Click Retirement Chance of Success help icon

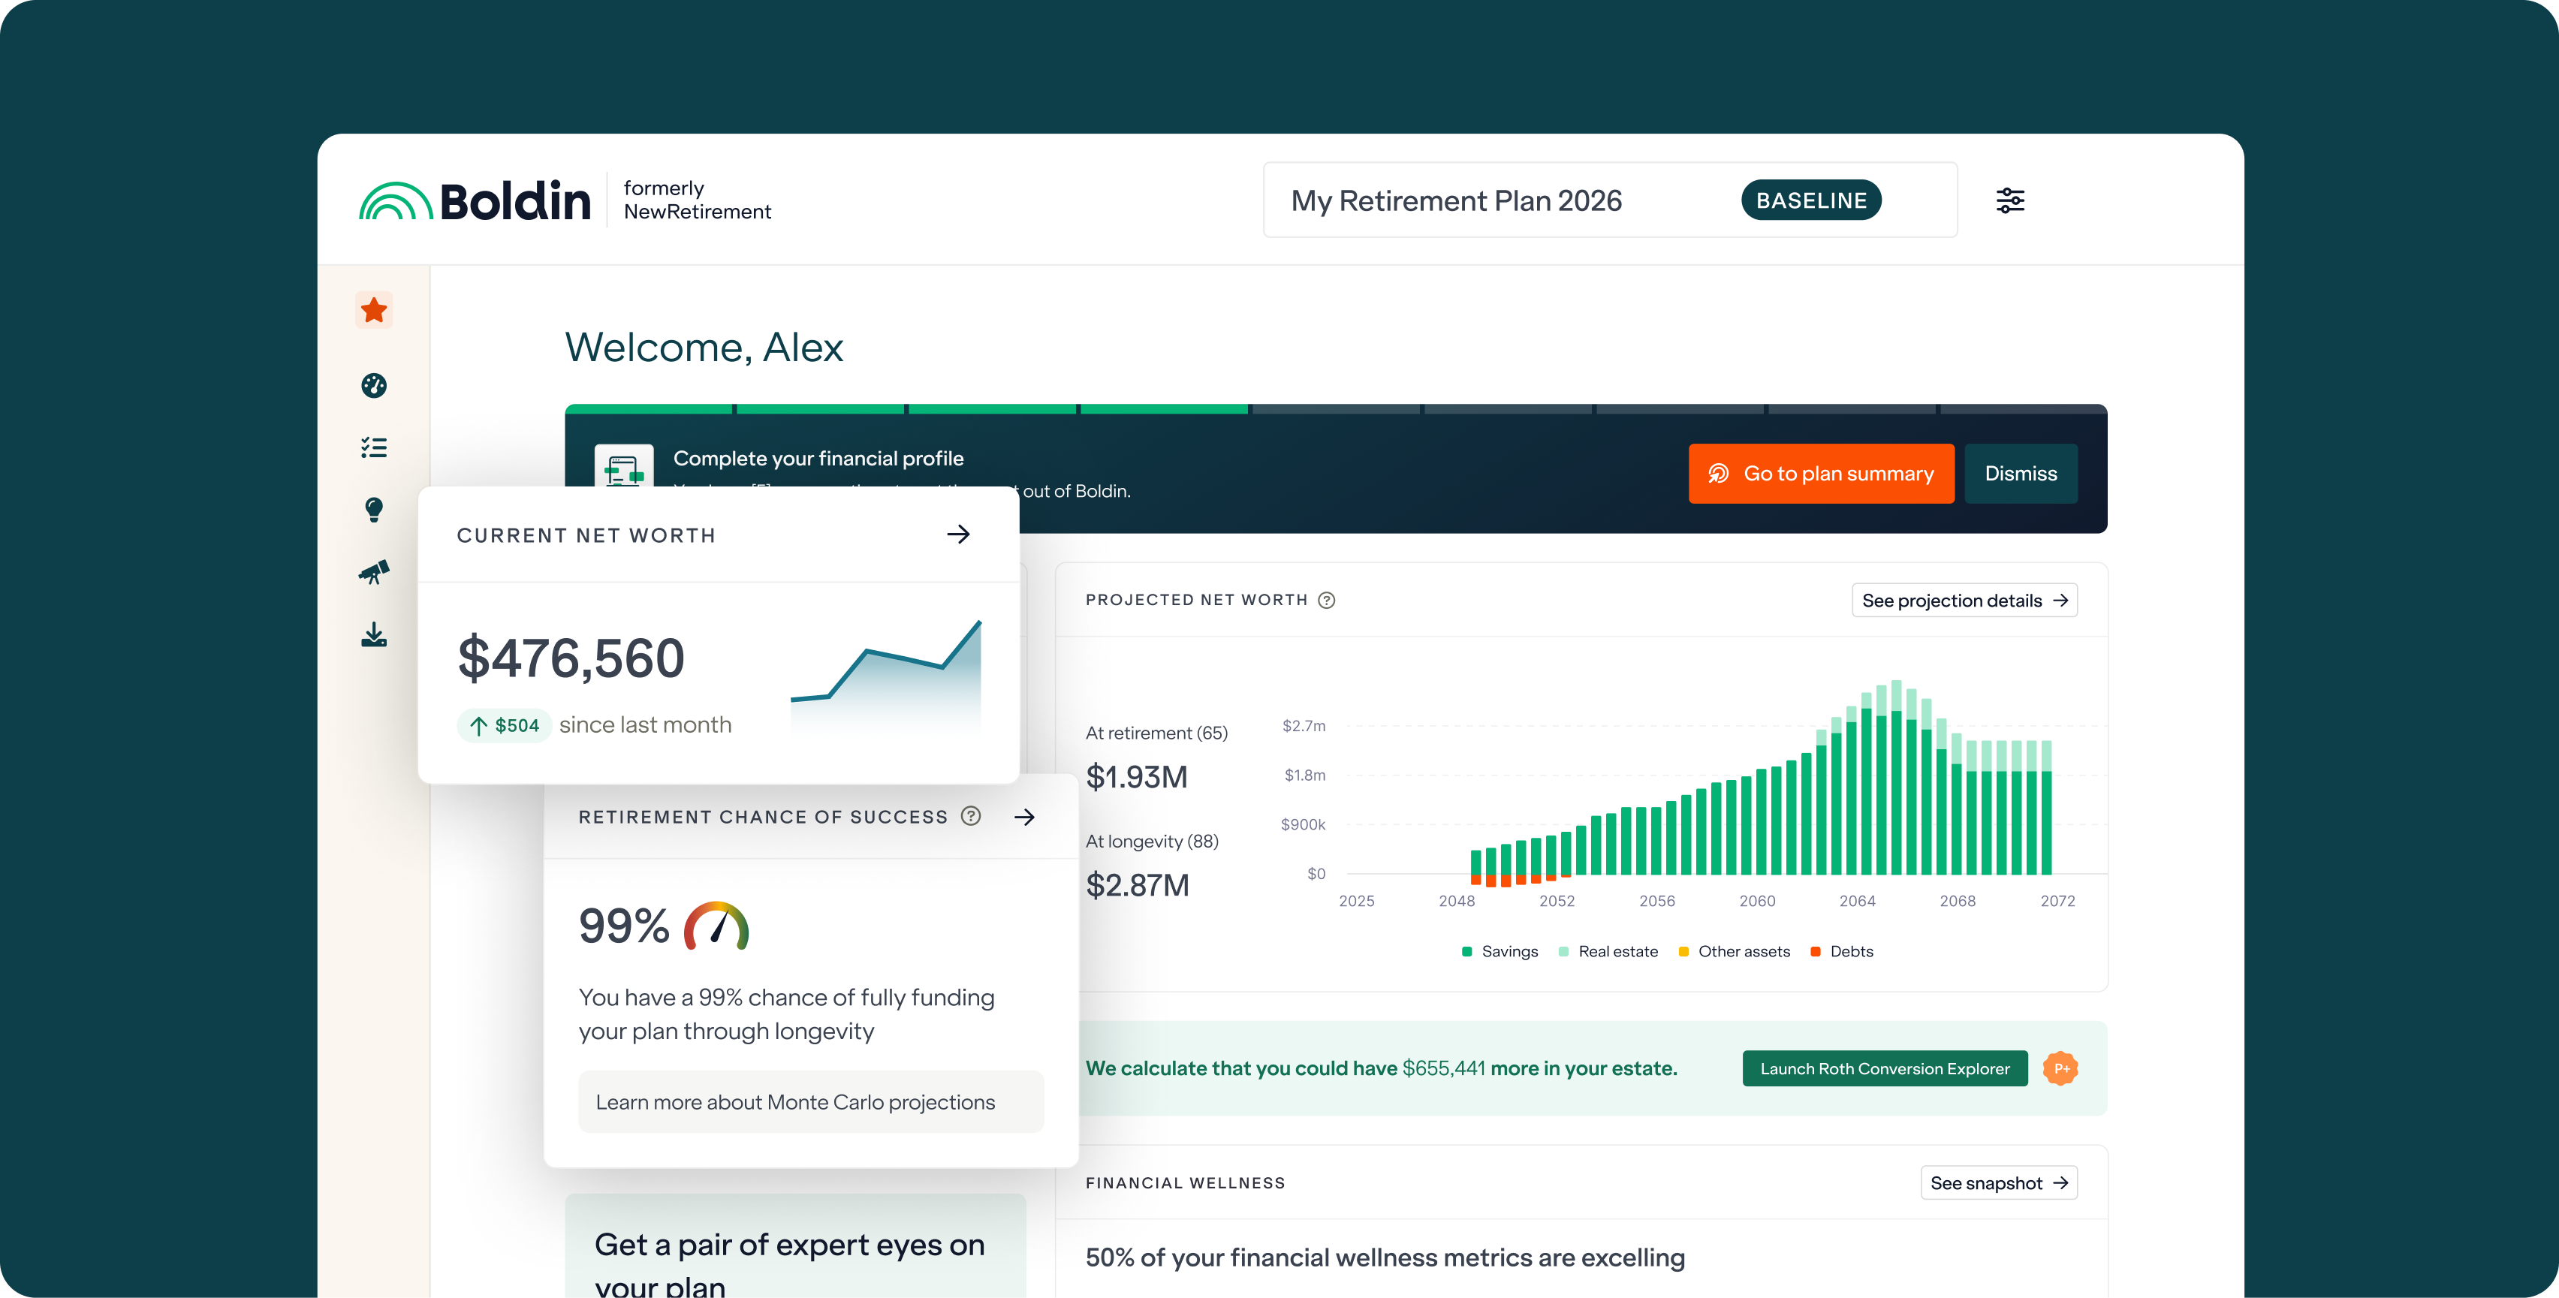click(971, 816)
